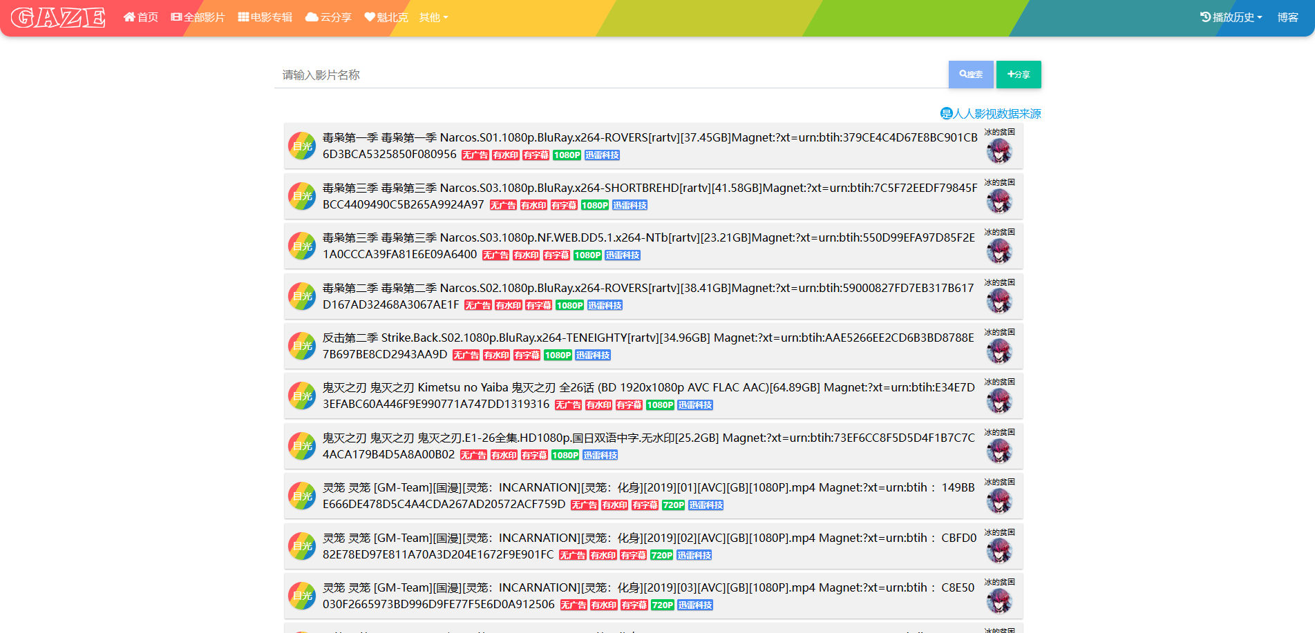Open uploader avatar on 灵笼 [03] row
Image resolution: width=1315 pixels, height=633 pixels.
[999, 601]
